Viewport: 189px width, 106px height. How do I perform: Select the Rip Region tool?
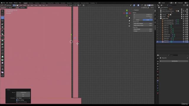2,75
